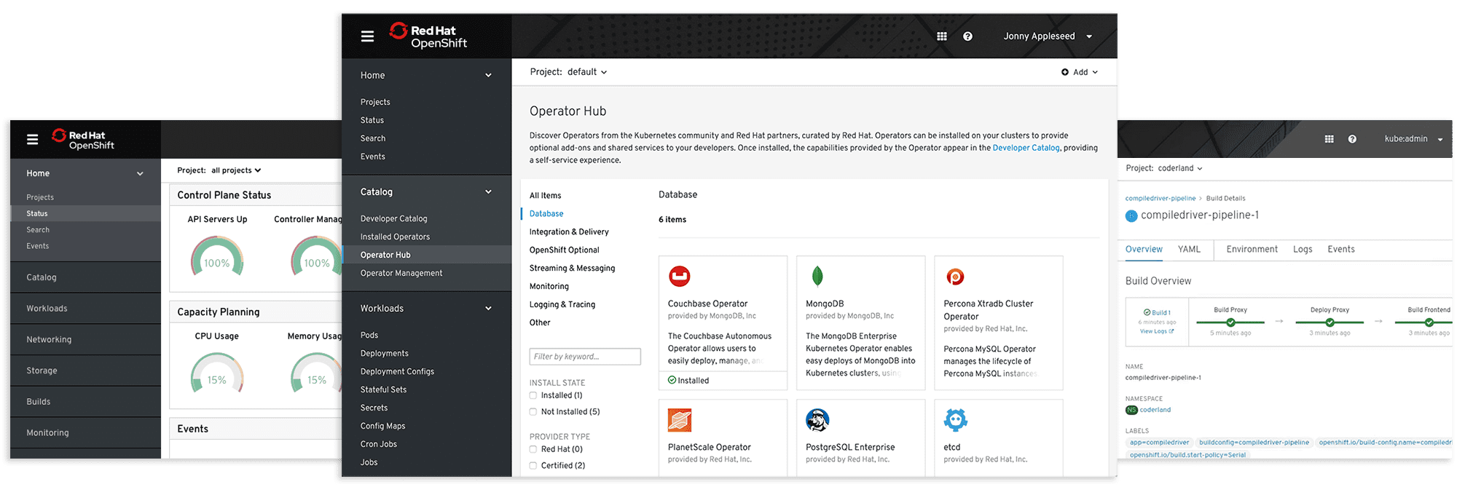Click Deploy Proxy stage check marker

pyautogui.click(x=1330, y=322)
